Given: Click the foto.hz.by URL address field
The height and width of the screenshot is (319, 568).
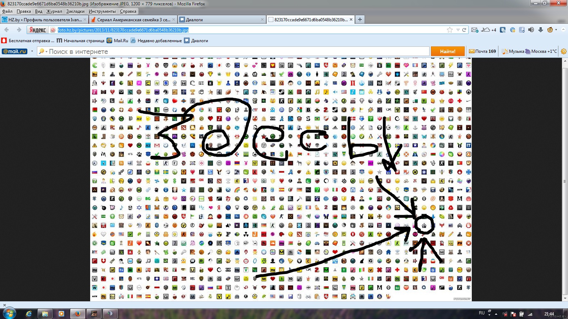Looking at the screenshot, I should click(123, 30).
